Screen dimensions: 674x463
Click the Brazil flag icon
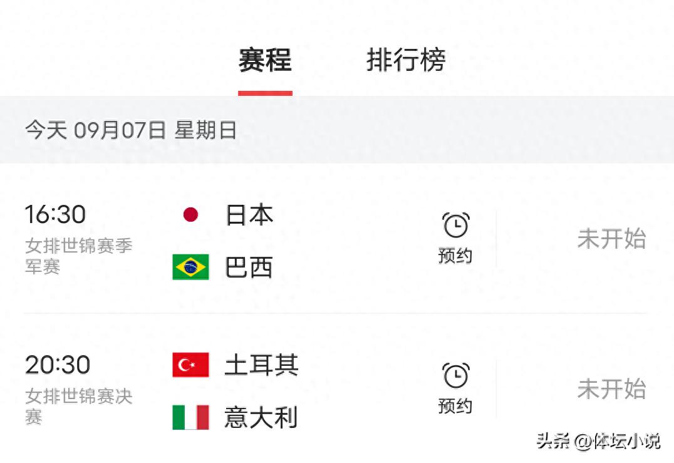coord(190,267)
